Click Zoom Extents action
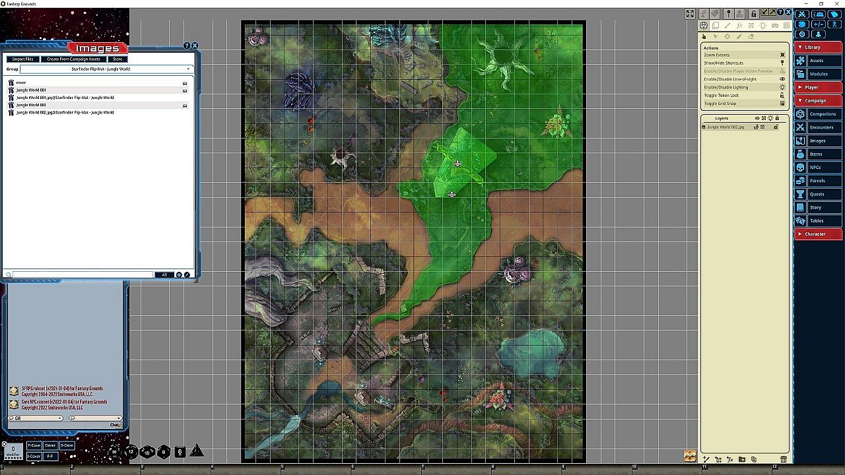 745,55
